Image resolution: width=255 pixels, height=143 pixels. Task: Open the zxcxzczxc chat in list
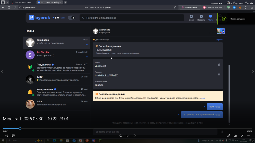coord(57,43)
